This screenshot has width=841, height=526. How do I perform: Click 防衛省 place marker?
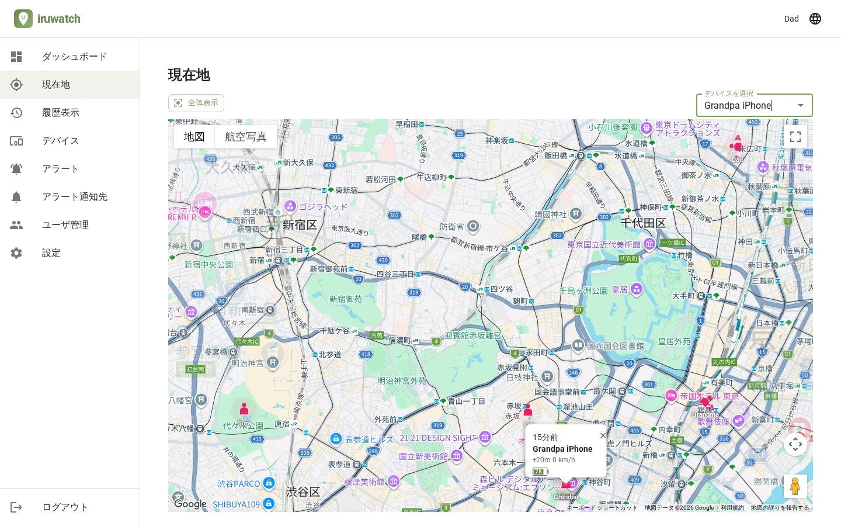pyautogui.click(x=473, y=226)
